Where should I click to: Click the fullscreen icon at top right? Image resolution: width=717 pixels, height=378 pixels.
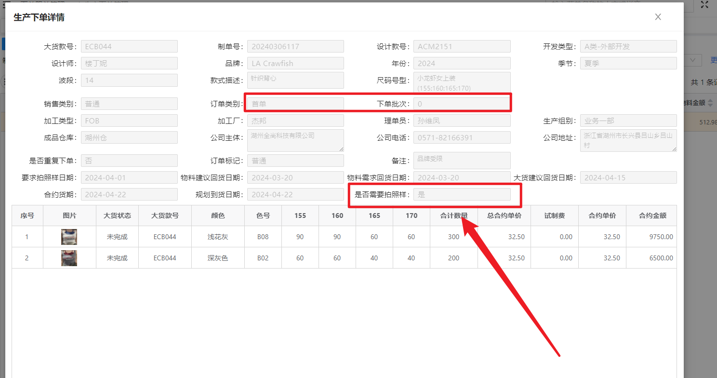pos(704,4)
